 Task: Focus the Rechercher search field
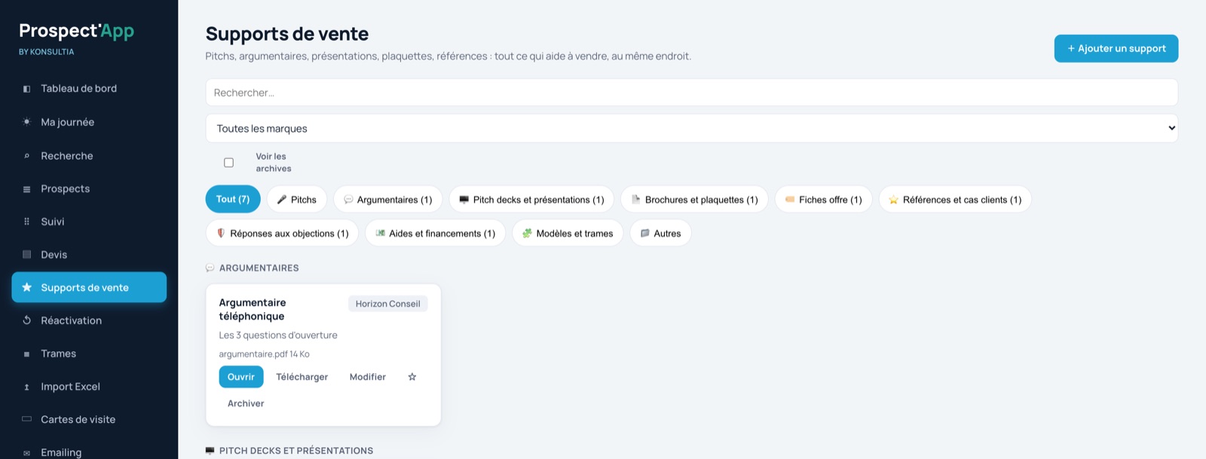(x=691, y=93)
